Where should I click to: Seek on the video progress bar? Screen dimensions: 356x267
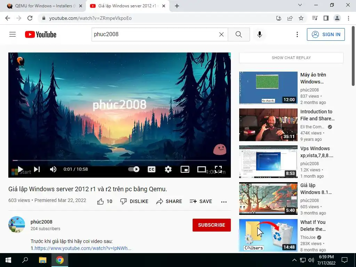coord(120,160)
